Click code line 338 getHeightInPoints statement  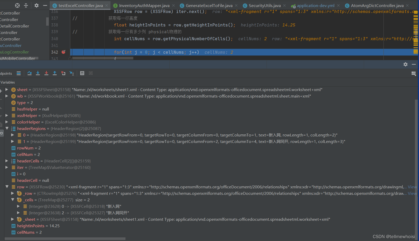point(174,25)
